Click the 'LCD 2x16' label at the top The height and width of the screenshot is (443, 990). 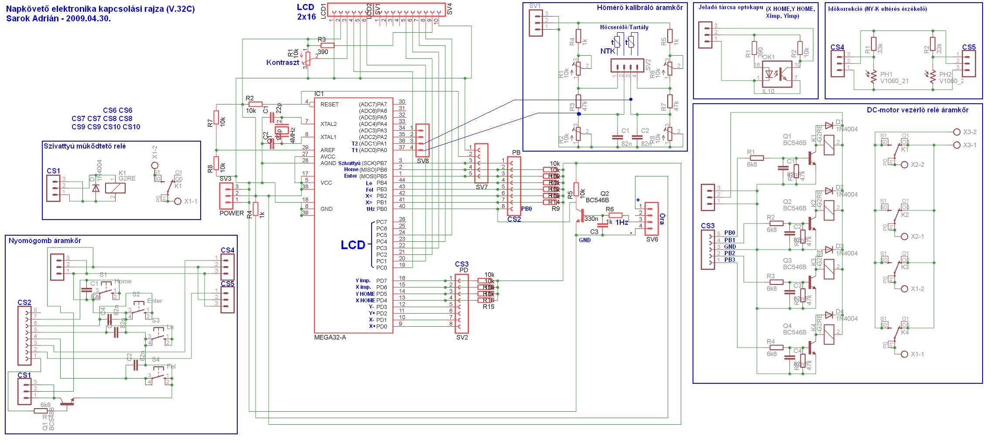[306, 12]
